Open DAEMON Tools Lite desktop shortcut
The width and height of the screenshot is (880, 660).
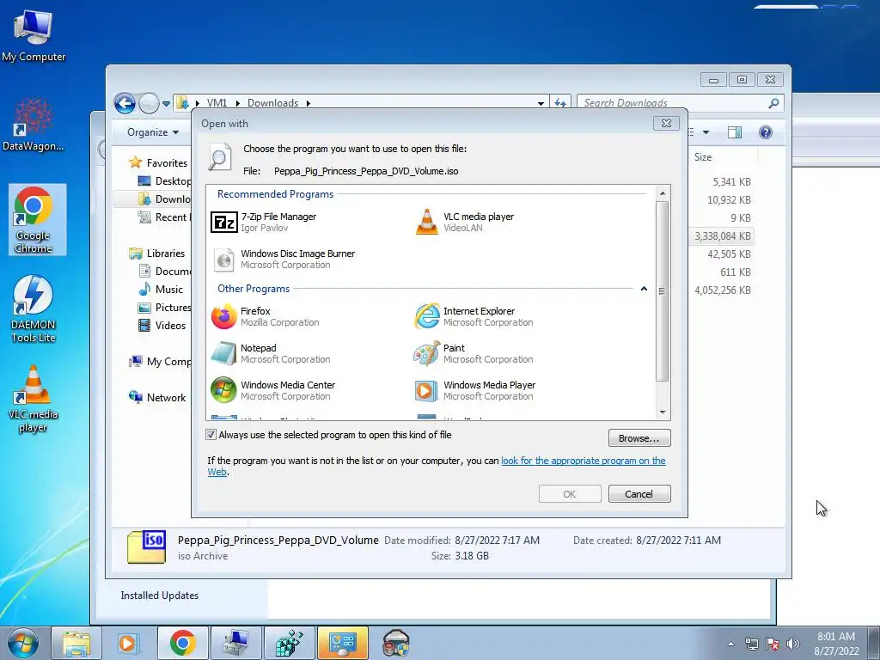34,309
